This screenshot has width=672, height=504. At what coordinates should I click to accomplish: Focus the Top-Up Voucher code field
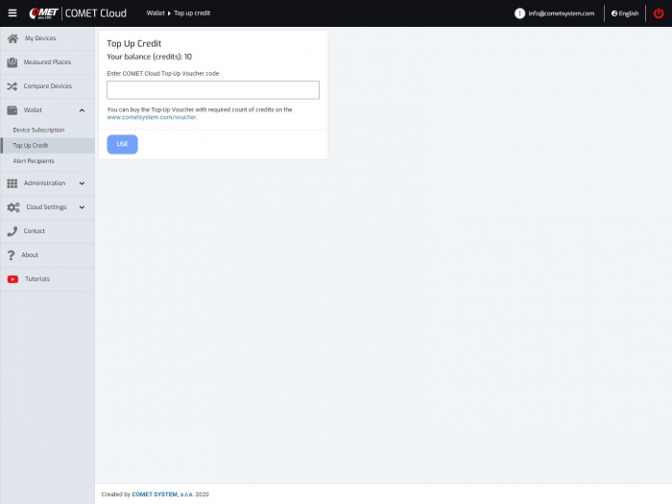click(x=212, y=90)
